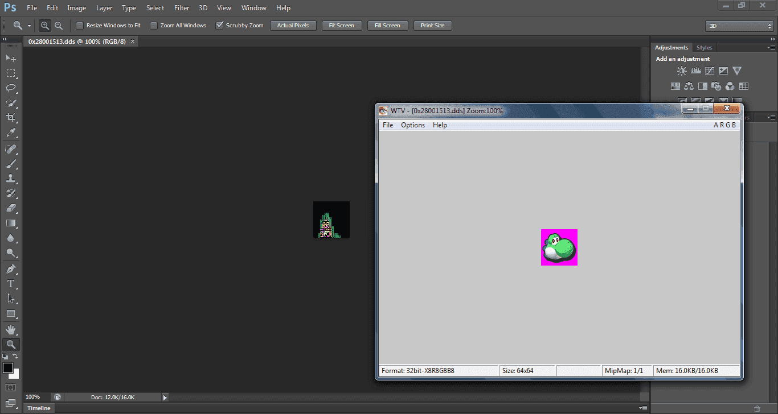Change the screen mode button

pyautogui.click(x=11, y=404)
